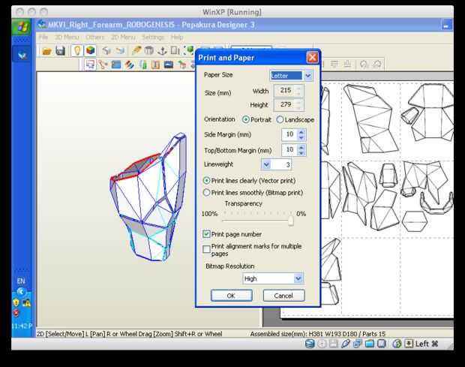Select the highlighted Select/Move tool icon
Viewport: 465px width, 367px height.
pos(90,64)
